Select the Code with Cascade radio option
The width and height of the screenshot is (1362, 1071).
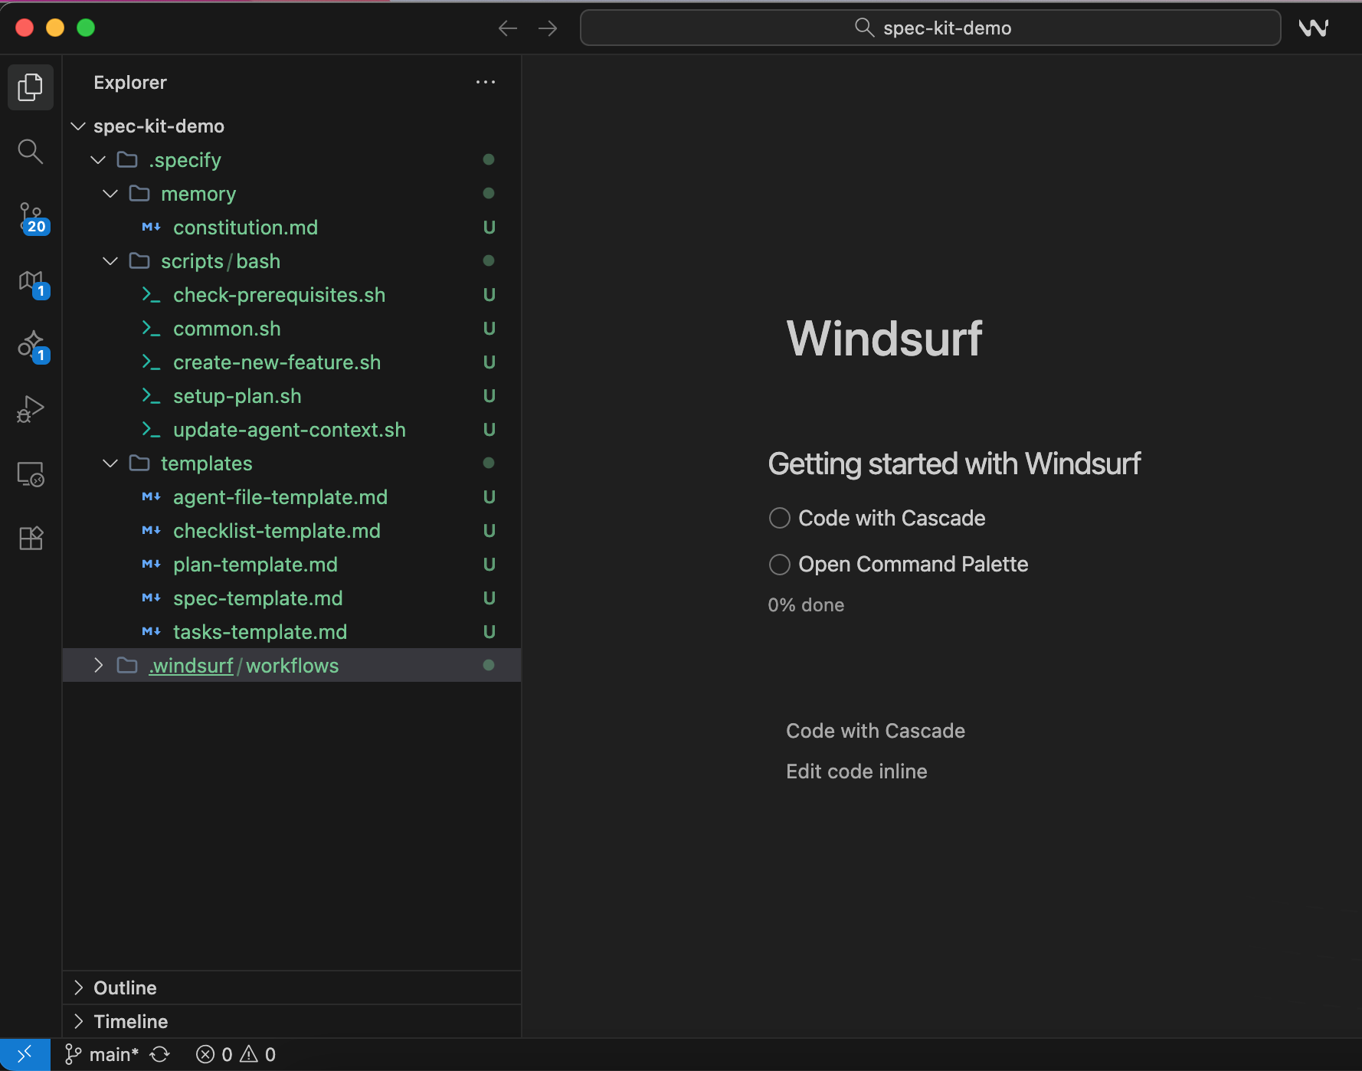pyautogui.click(x=779, y=519)
